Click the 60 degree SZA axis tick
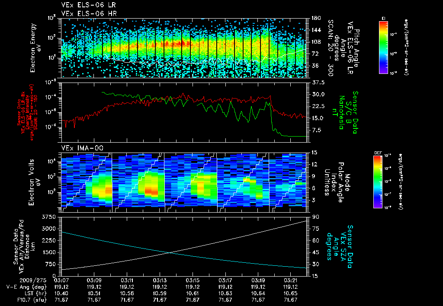The width and height of the screenshot is (443, 306). (x=316, y=240)
